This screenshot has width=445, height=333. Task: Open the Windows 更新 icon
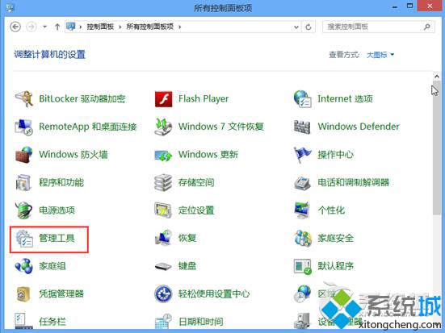(163, 155)
